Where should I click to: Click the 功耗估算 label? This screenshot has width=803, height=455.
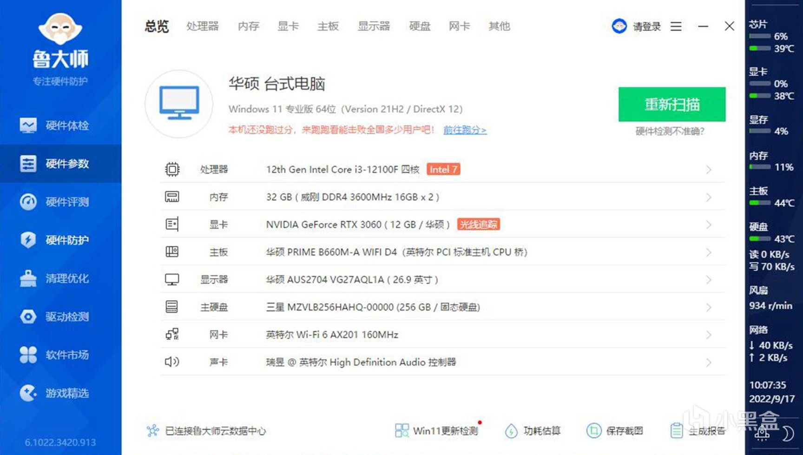pyautogui.click(x=542, y=431)
